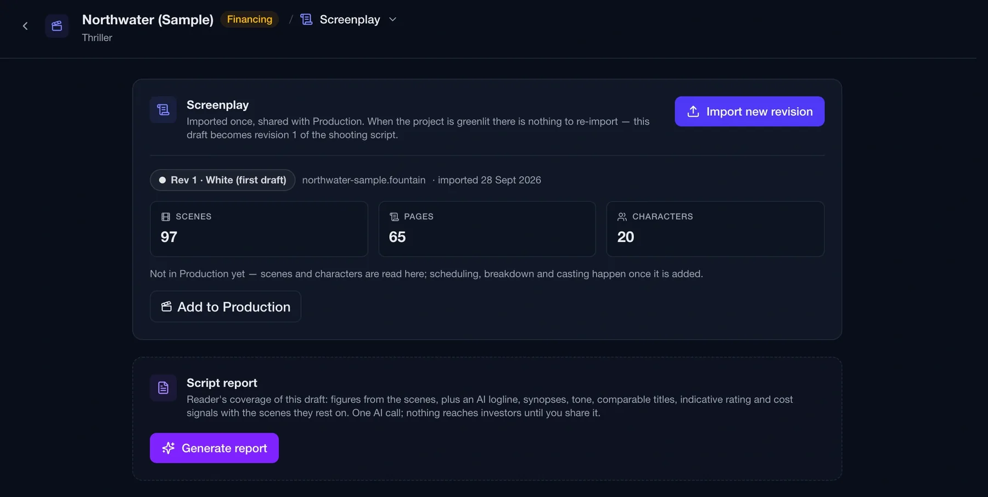Screen dimensions: 988x497
Task: Click the people icon beside CHARACTERS
Action: (x=622, y=217)
